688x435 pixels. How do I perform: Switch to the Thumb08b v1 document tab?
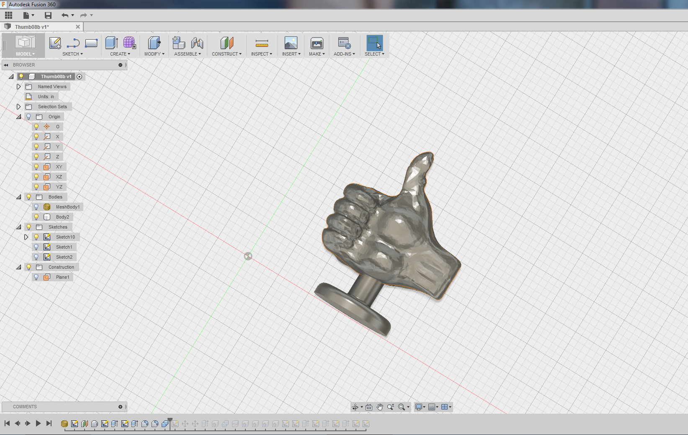tap(32, 27)
